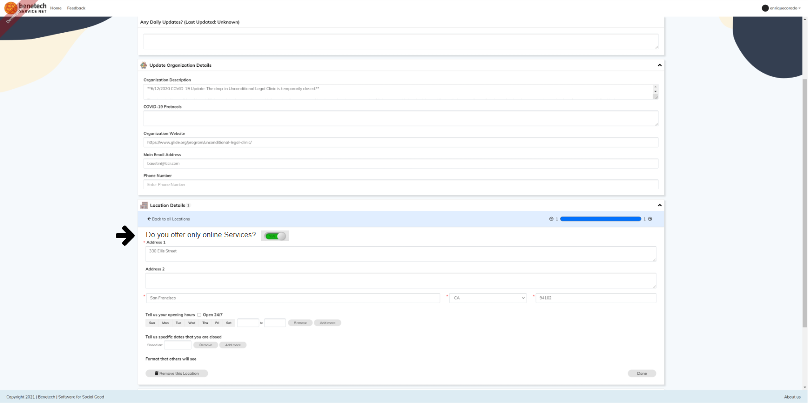Disable the online-only Services toggle switch

tap(275, 235)
